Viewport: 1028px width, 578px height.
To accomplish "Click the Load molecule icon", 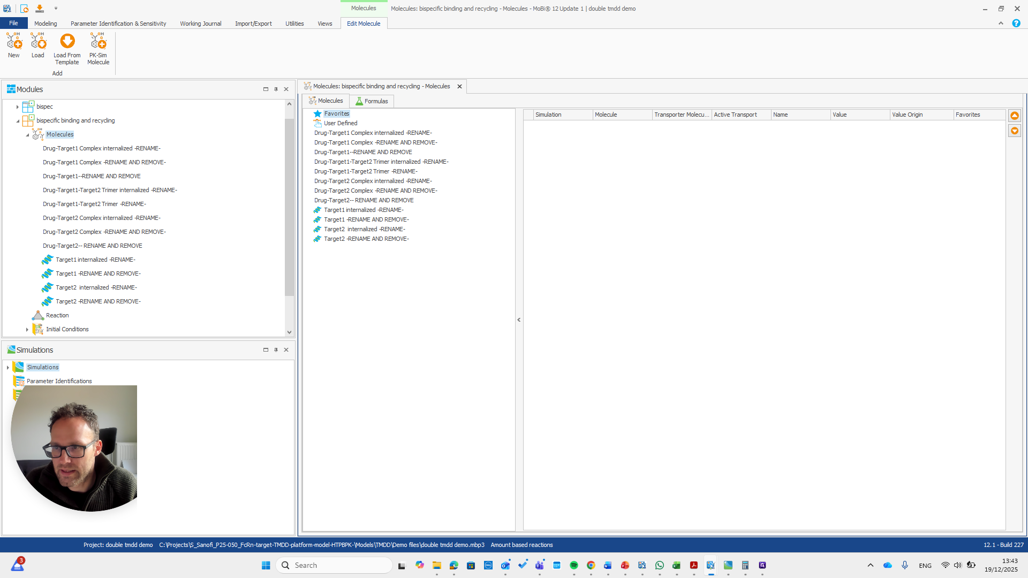I will 37,42.
